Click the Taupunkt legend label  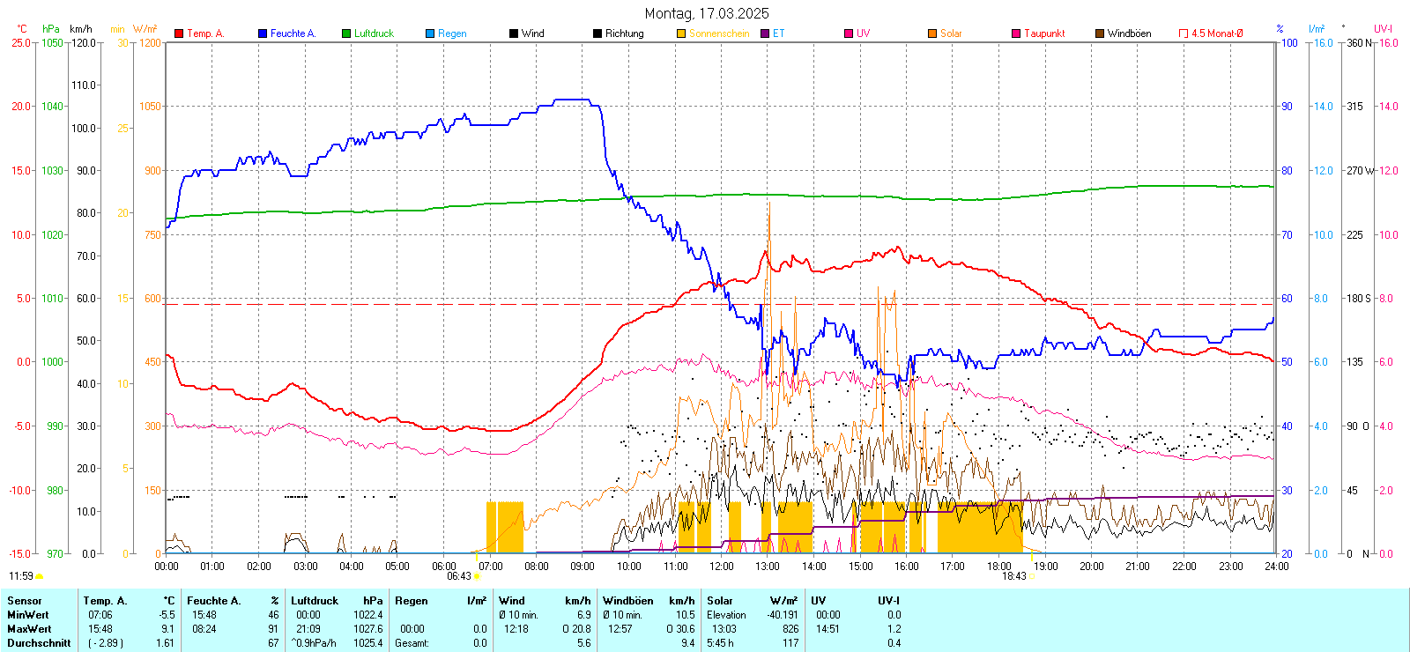(1044, 33)
